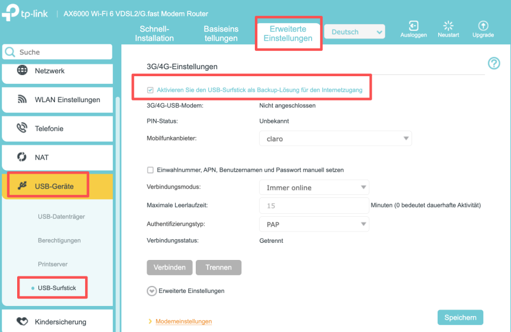Viewport: 511px width, 332px height.
Task: Click 'Unbekannt' PIN status value
Action: (274, 121)
